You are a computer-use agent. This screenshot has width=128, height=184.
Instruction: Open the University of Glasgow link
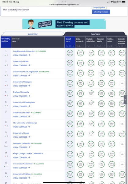[x=22, y=82]
